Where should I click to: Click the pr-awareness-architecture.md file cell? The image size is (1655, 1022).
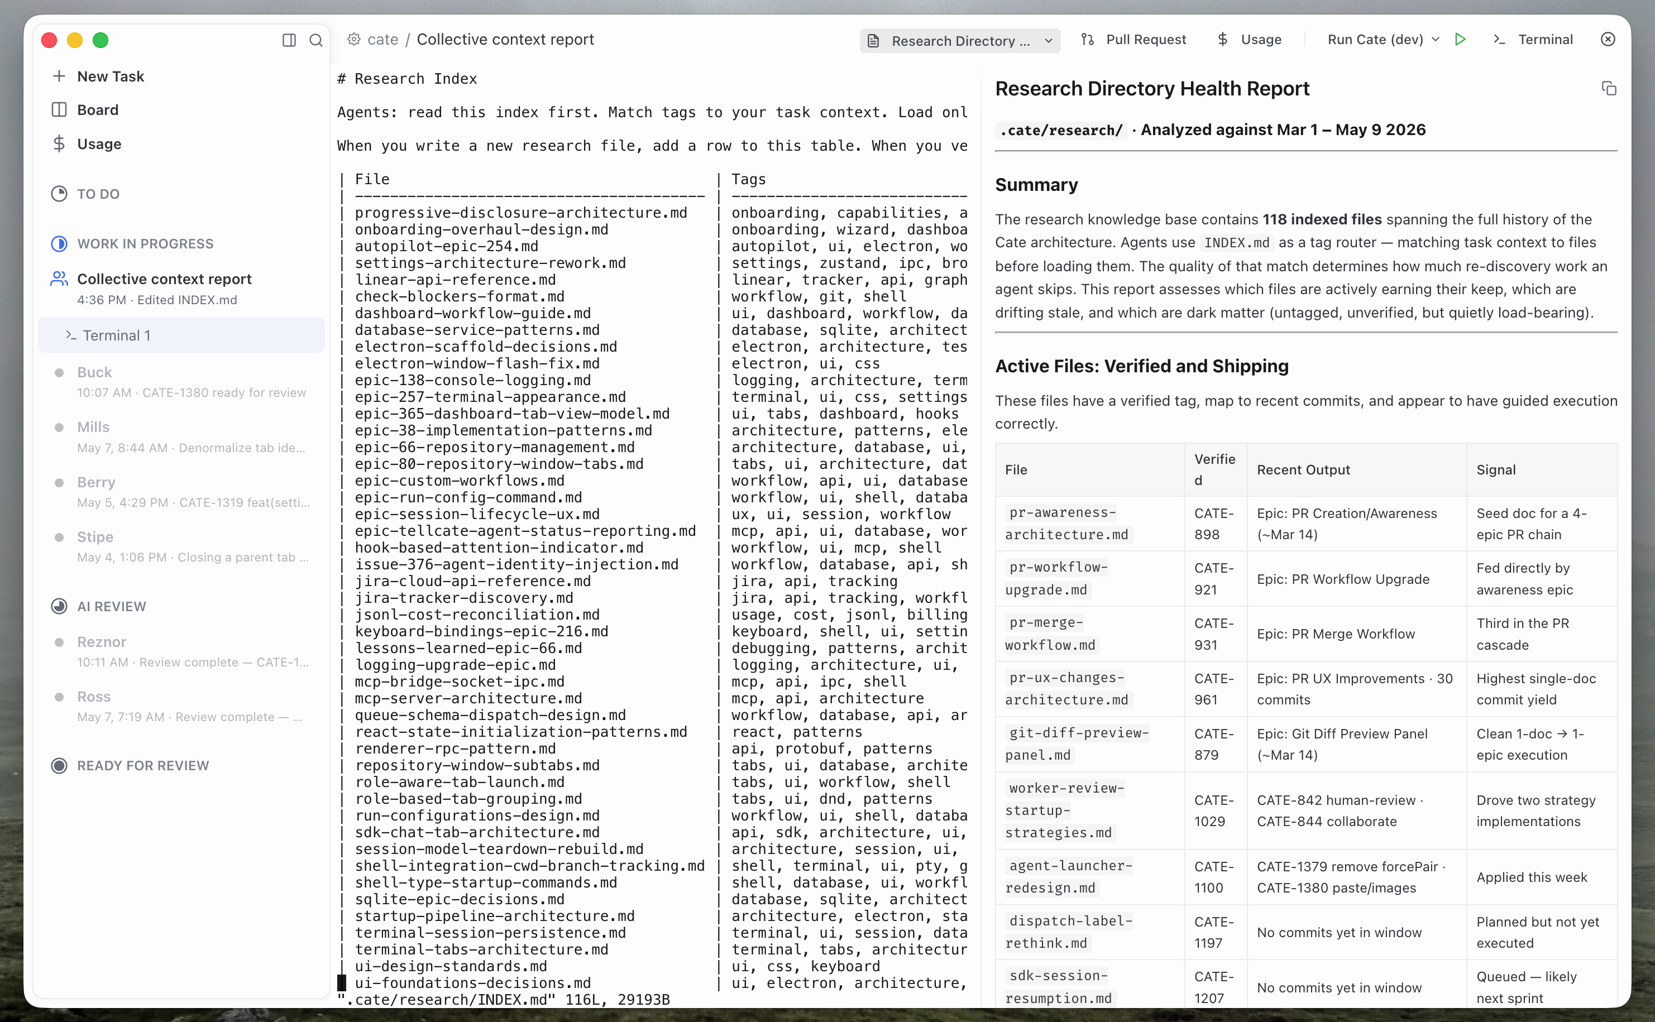click(x=1090, y=523)
